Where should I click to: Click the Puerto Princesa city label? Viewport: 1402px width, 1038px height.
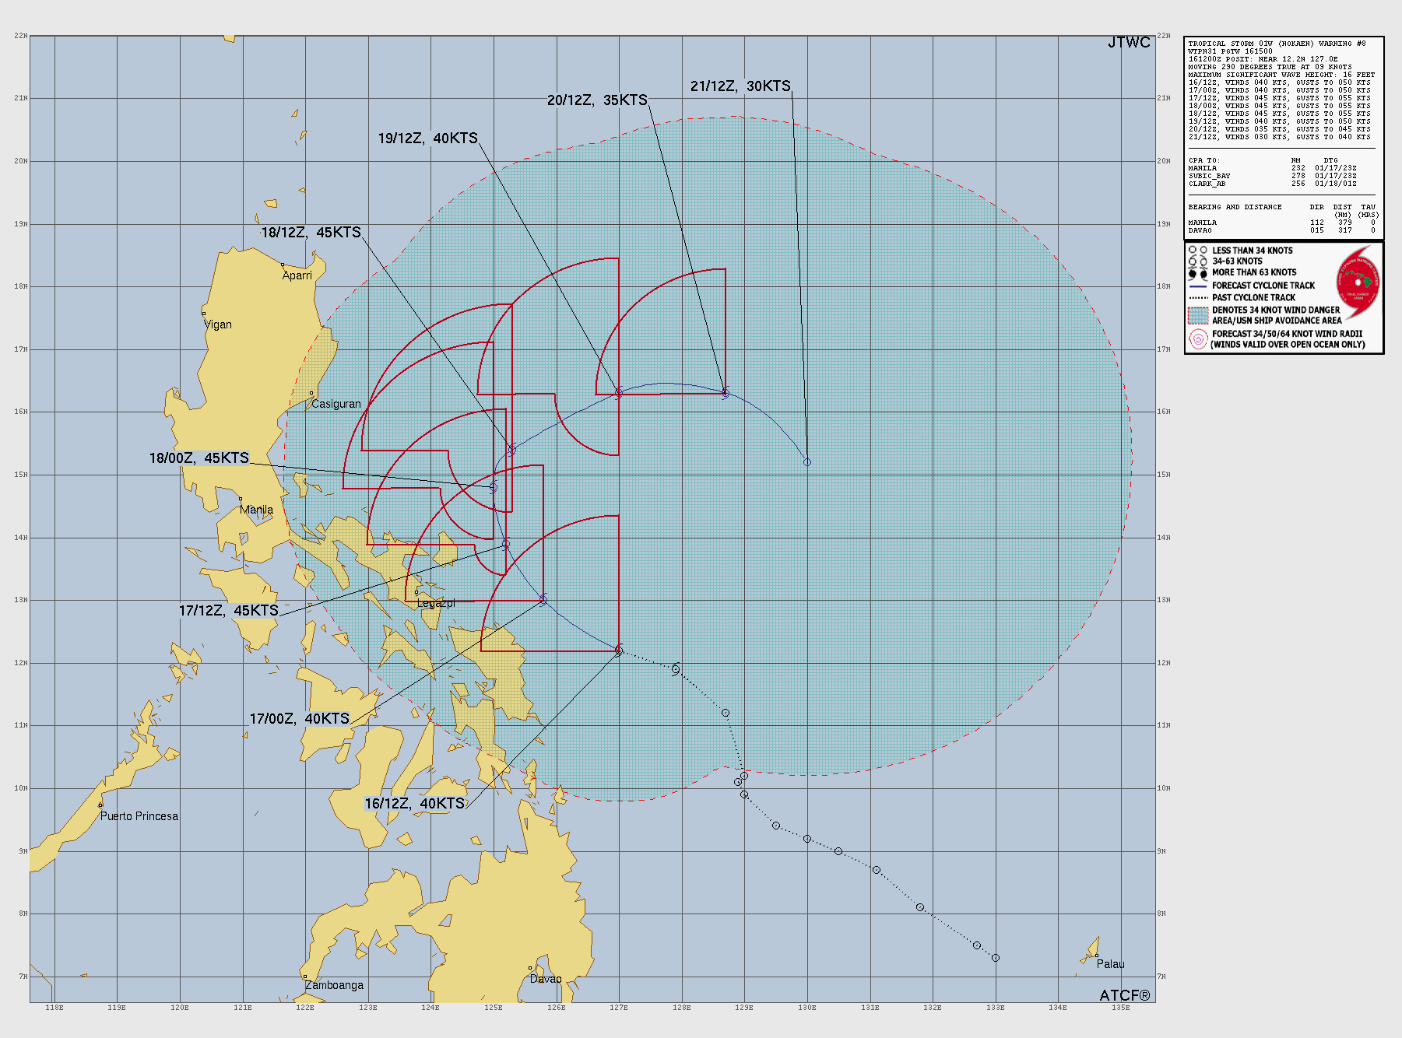[139, 816]
